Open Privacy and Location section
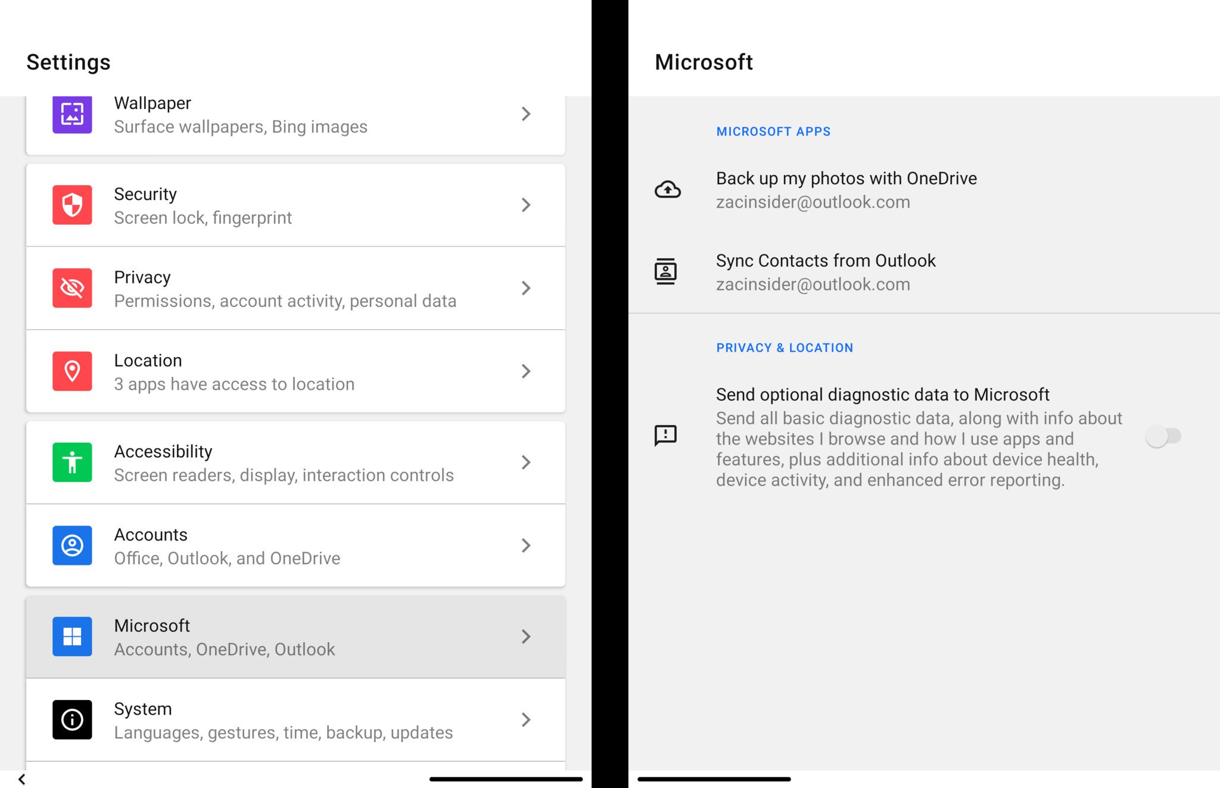 783,348
